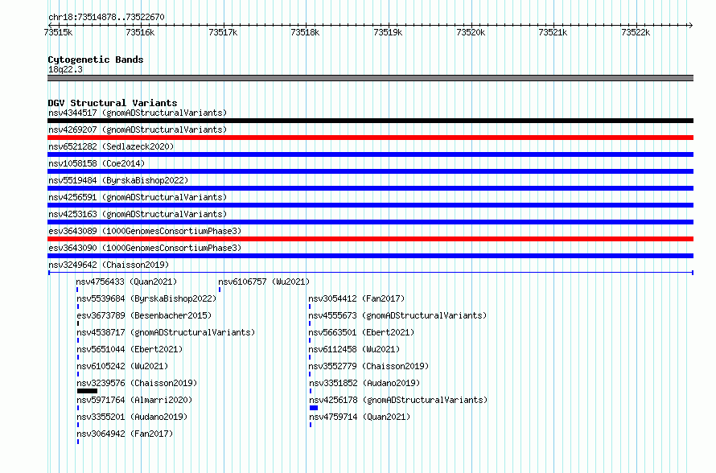Click nsv4756433 (Quan2021) label
This screenshot has height=473, width=716.
126,282
